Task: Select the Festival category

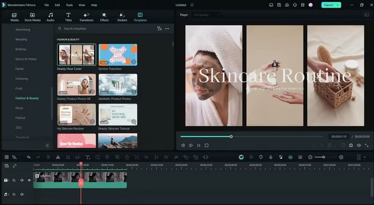Action: click(x=20, y=118)
